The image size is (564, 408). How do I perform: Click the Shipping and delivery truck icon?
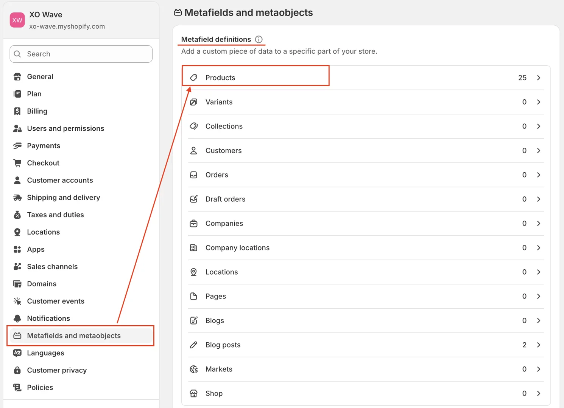[x=17, y=198]
